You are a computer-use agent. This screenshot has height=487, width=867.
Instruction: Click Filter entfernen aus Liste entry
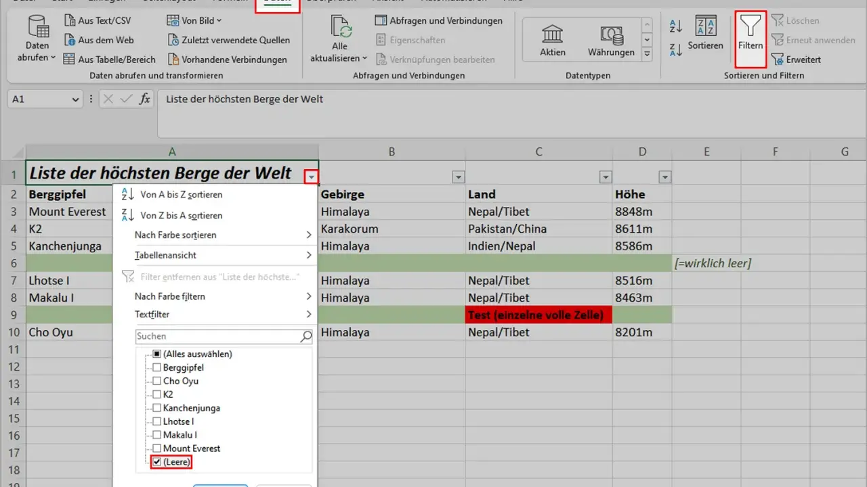(x=215, y=277)
